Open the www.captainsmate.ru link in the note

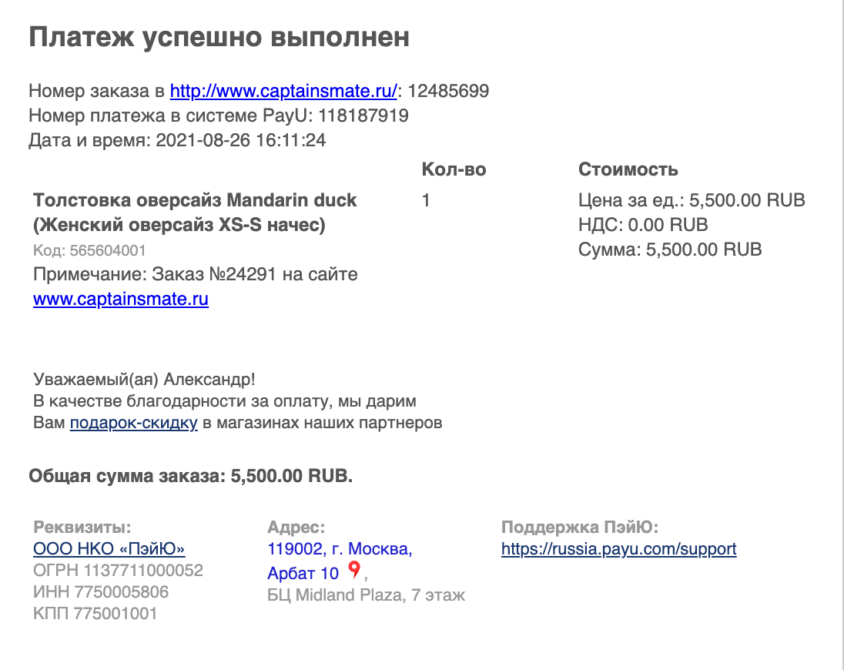[x=121, y=299]
